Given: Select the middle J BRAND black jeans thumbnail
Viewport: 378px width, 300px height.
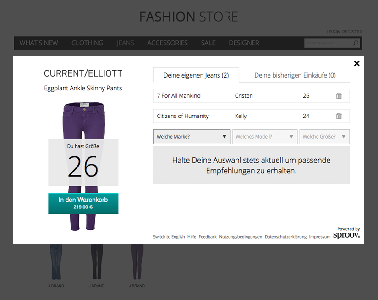Looking at the screenshot, I should (x=96, y=262).
